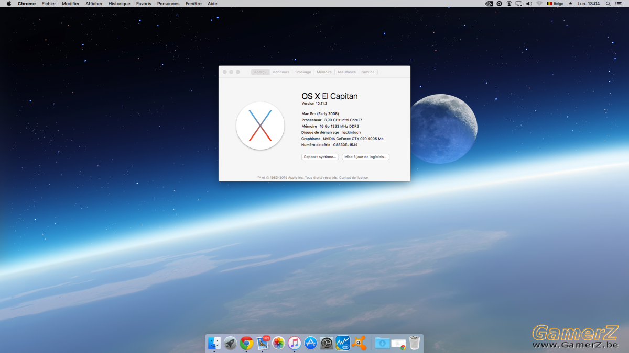
Task: Click the minimized Chrome window in dock
Action: pyautogui.click(x=398, y=344)
